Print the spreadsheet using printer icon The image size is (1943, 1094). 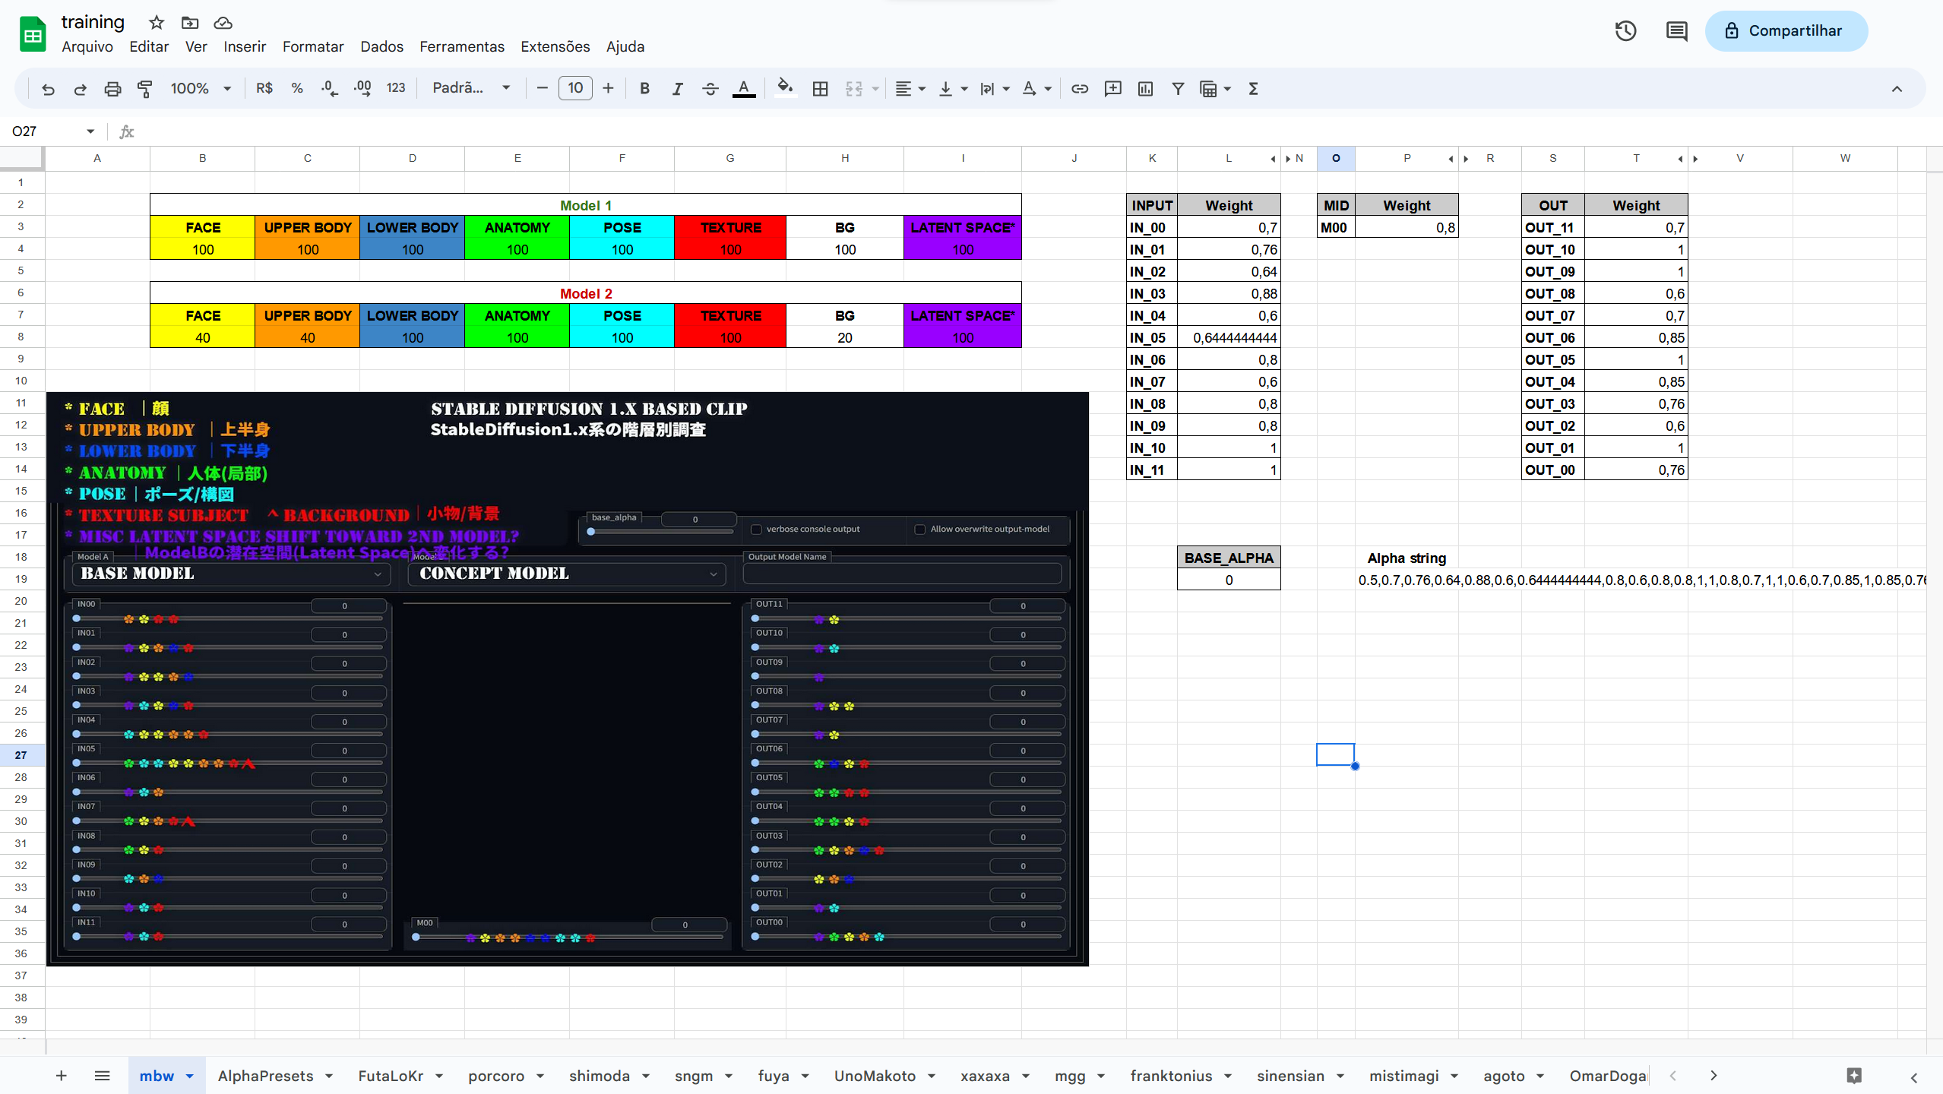coord(112,89)
